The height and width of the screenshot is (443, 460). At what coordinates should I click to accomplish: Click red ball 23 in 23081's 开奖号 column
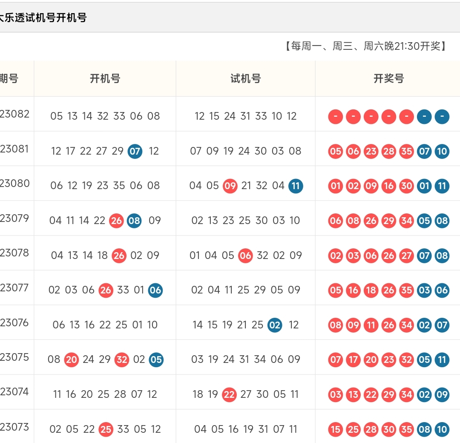[371, 151]
